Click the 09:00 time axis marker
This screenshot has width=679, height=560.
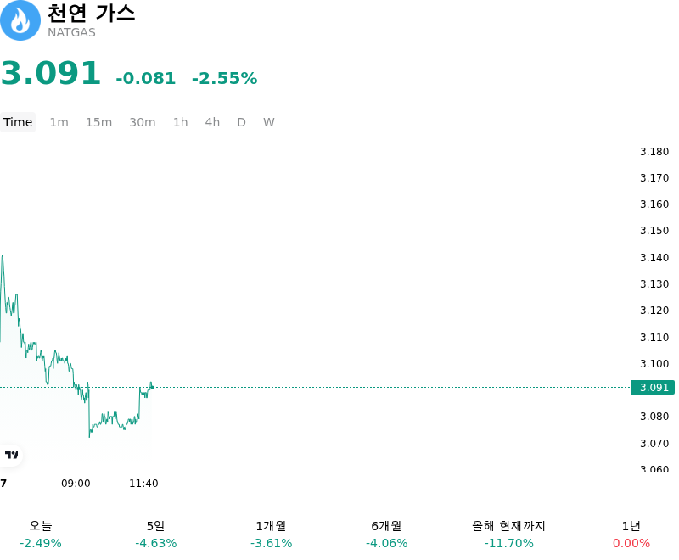76,484
